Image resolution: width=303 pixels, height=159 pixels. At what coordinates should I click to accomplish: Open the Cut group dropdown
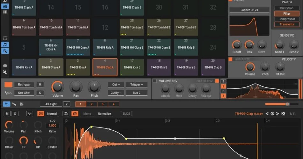point(116,85)
